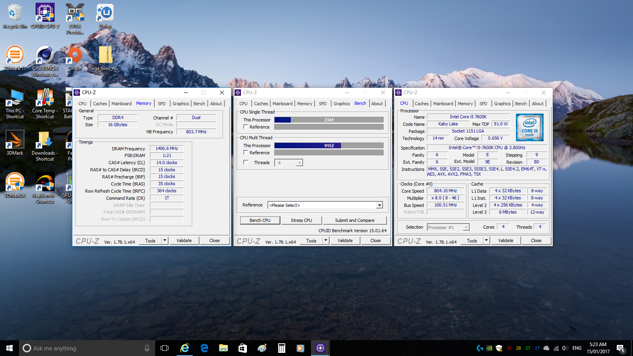Image resolution: width=633 pixels, height=356 pixels.
Task: Expand Tools arrow in Bench window
Action: [x=326, y=240]
